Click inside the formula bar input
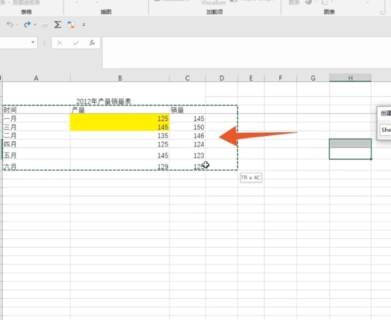The image size is (391, 320). point(243,51)
